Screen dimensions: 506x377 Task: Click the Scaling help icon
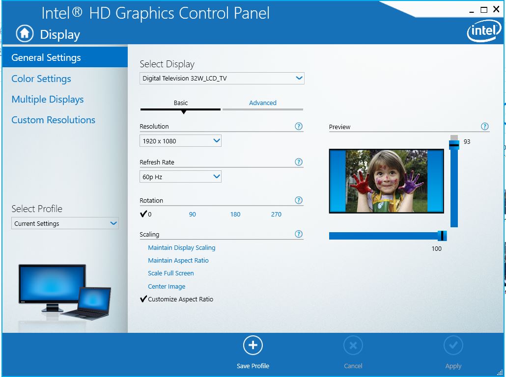298,234
